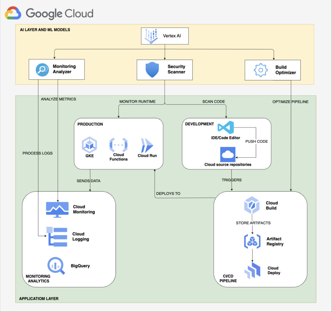The image size is (332, 312).
Task: Click the Artifact Registry icon
Action: [x=252, y=241]
